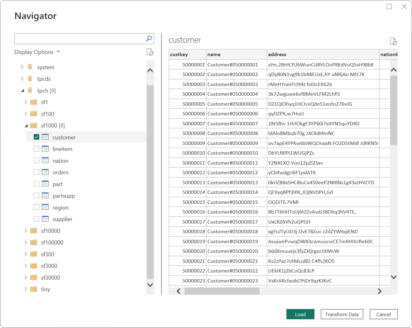Click the preview refresh icon beside the customer title
The height and width of the screenshot is (328, 412).
393,41
